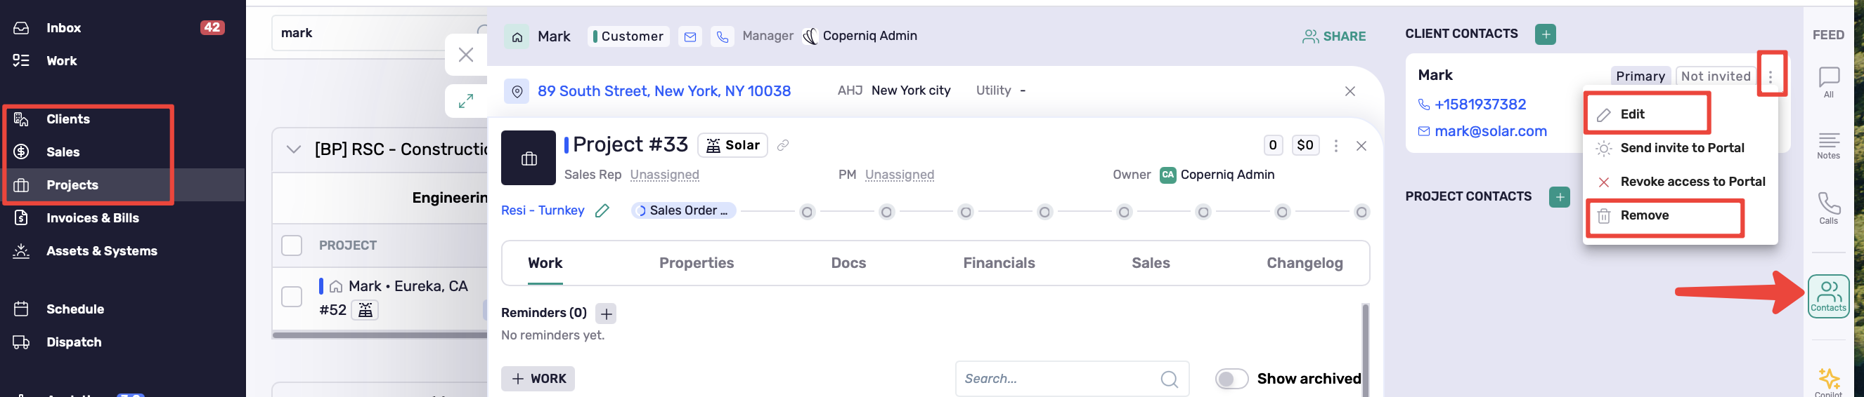This screenshot has height=397, width=1864.
Task: Switch to the Sales tab
Action: (x=1151, y=264)
